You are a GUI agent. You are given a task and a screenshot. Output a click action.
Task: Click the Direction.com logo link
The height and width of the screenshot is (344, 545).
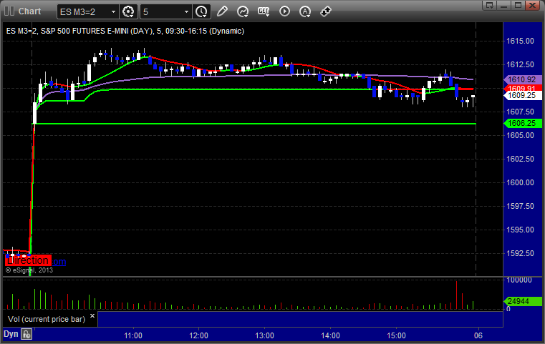point(36,261)
